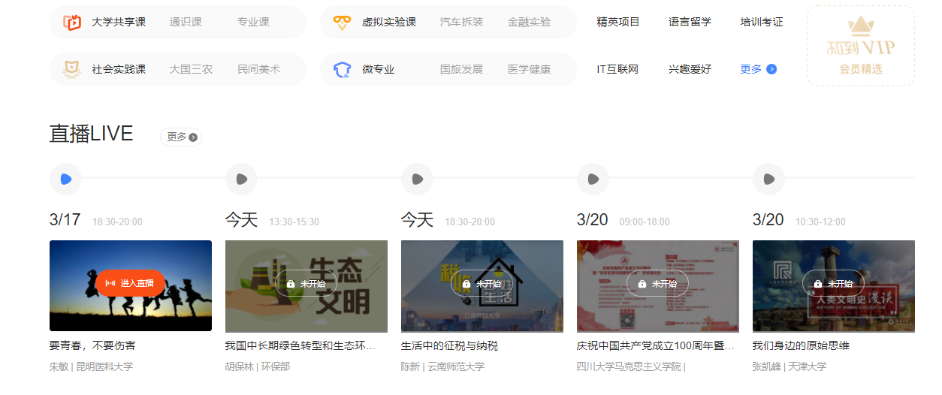Select the 微专业 graduation cap icon
Screen dimensions: 942x395
coord(342,69)
